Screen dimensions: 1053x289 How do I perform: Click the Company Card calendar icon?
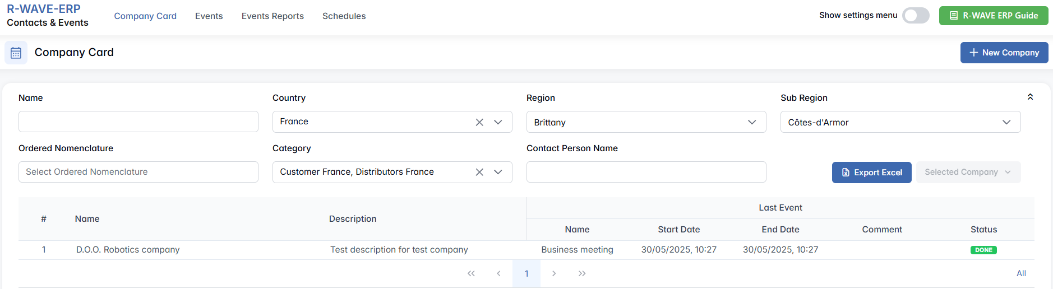point(16,53)
